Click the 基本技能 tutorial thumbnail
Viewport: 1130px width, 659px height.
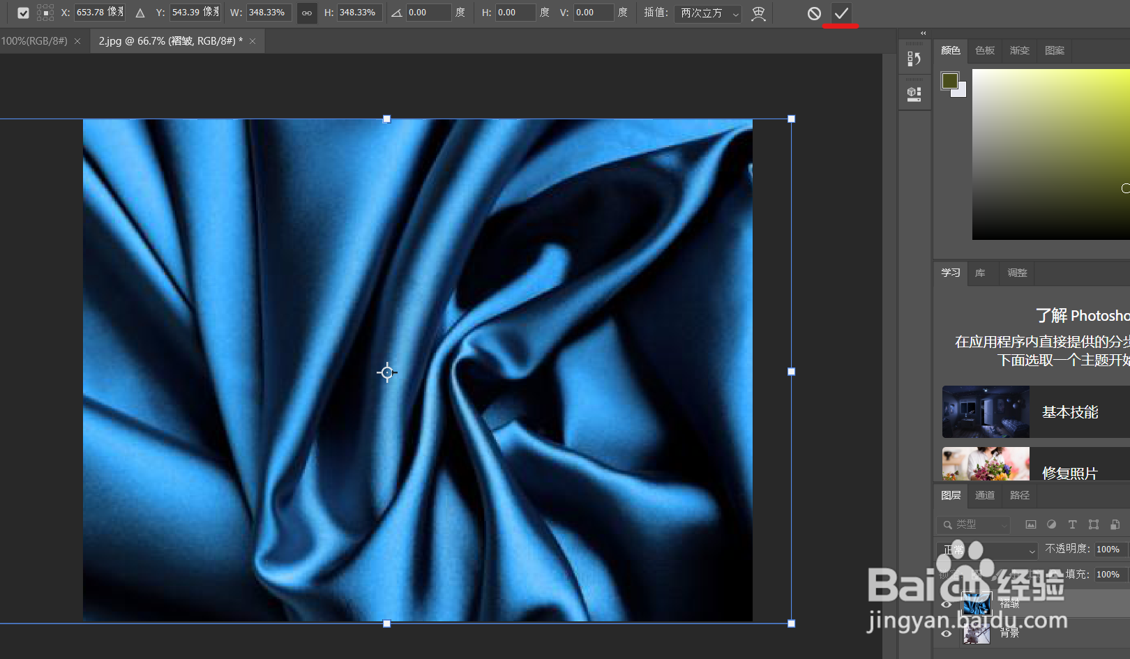(x=986, y=412)
